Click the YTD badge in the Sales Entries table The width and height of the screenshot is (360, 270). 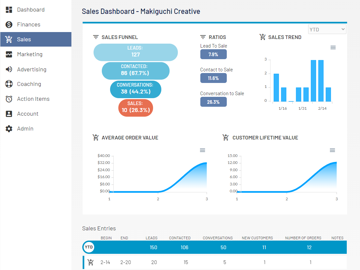[x=88, y=247]
